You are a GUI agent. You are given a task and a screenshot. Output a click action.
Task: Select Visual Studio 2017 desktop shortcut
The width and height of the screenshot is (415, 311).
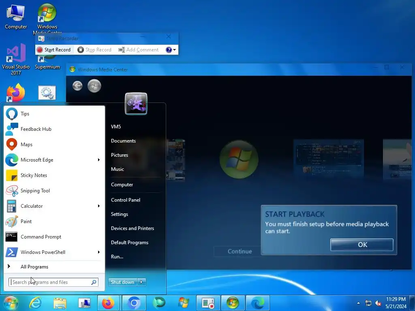point(16,59)
